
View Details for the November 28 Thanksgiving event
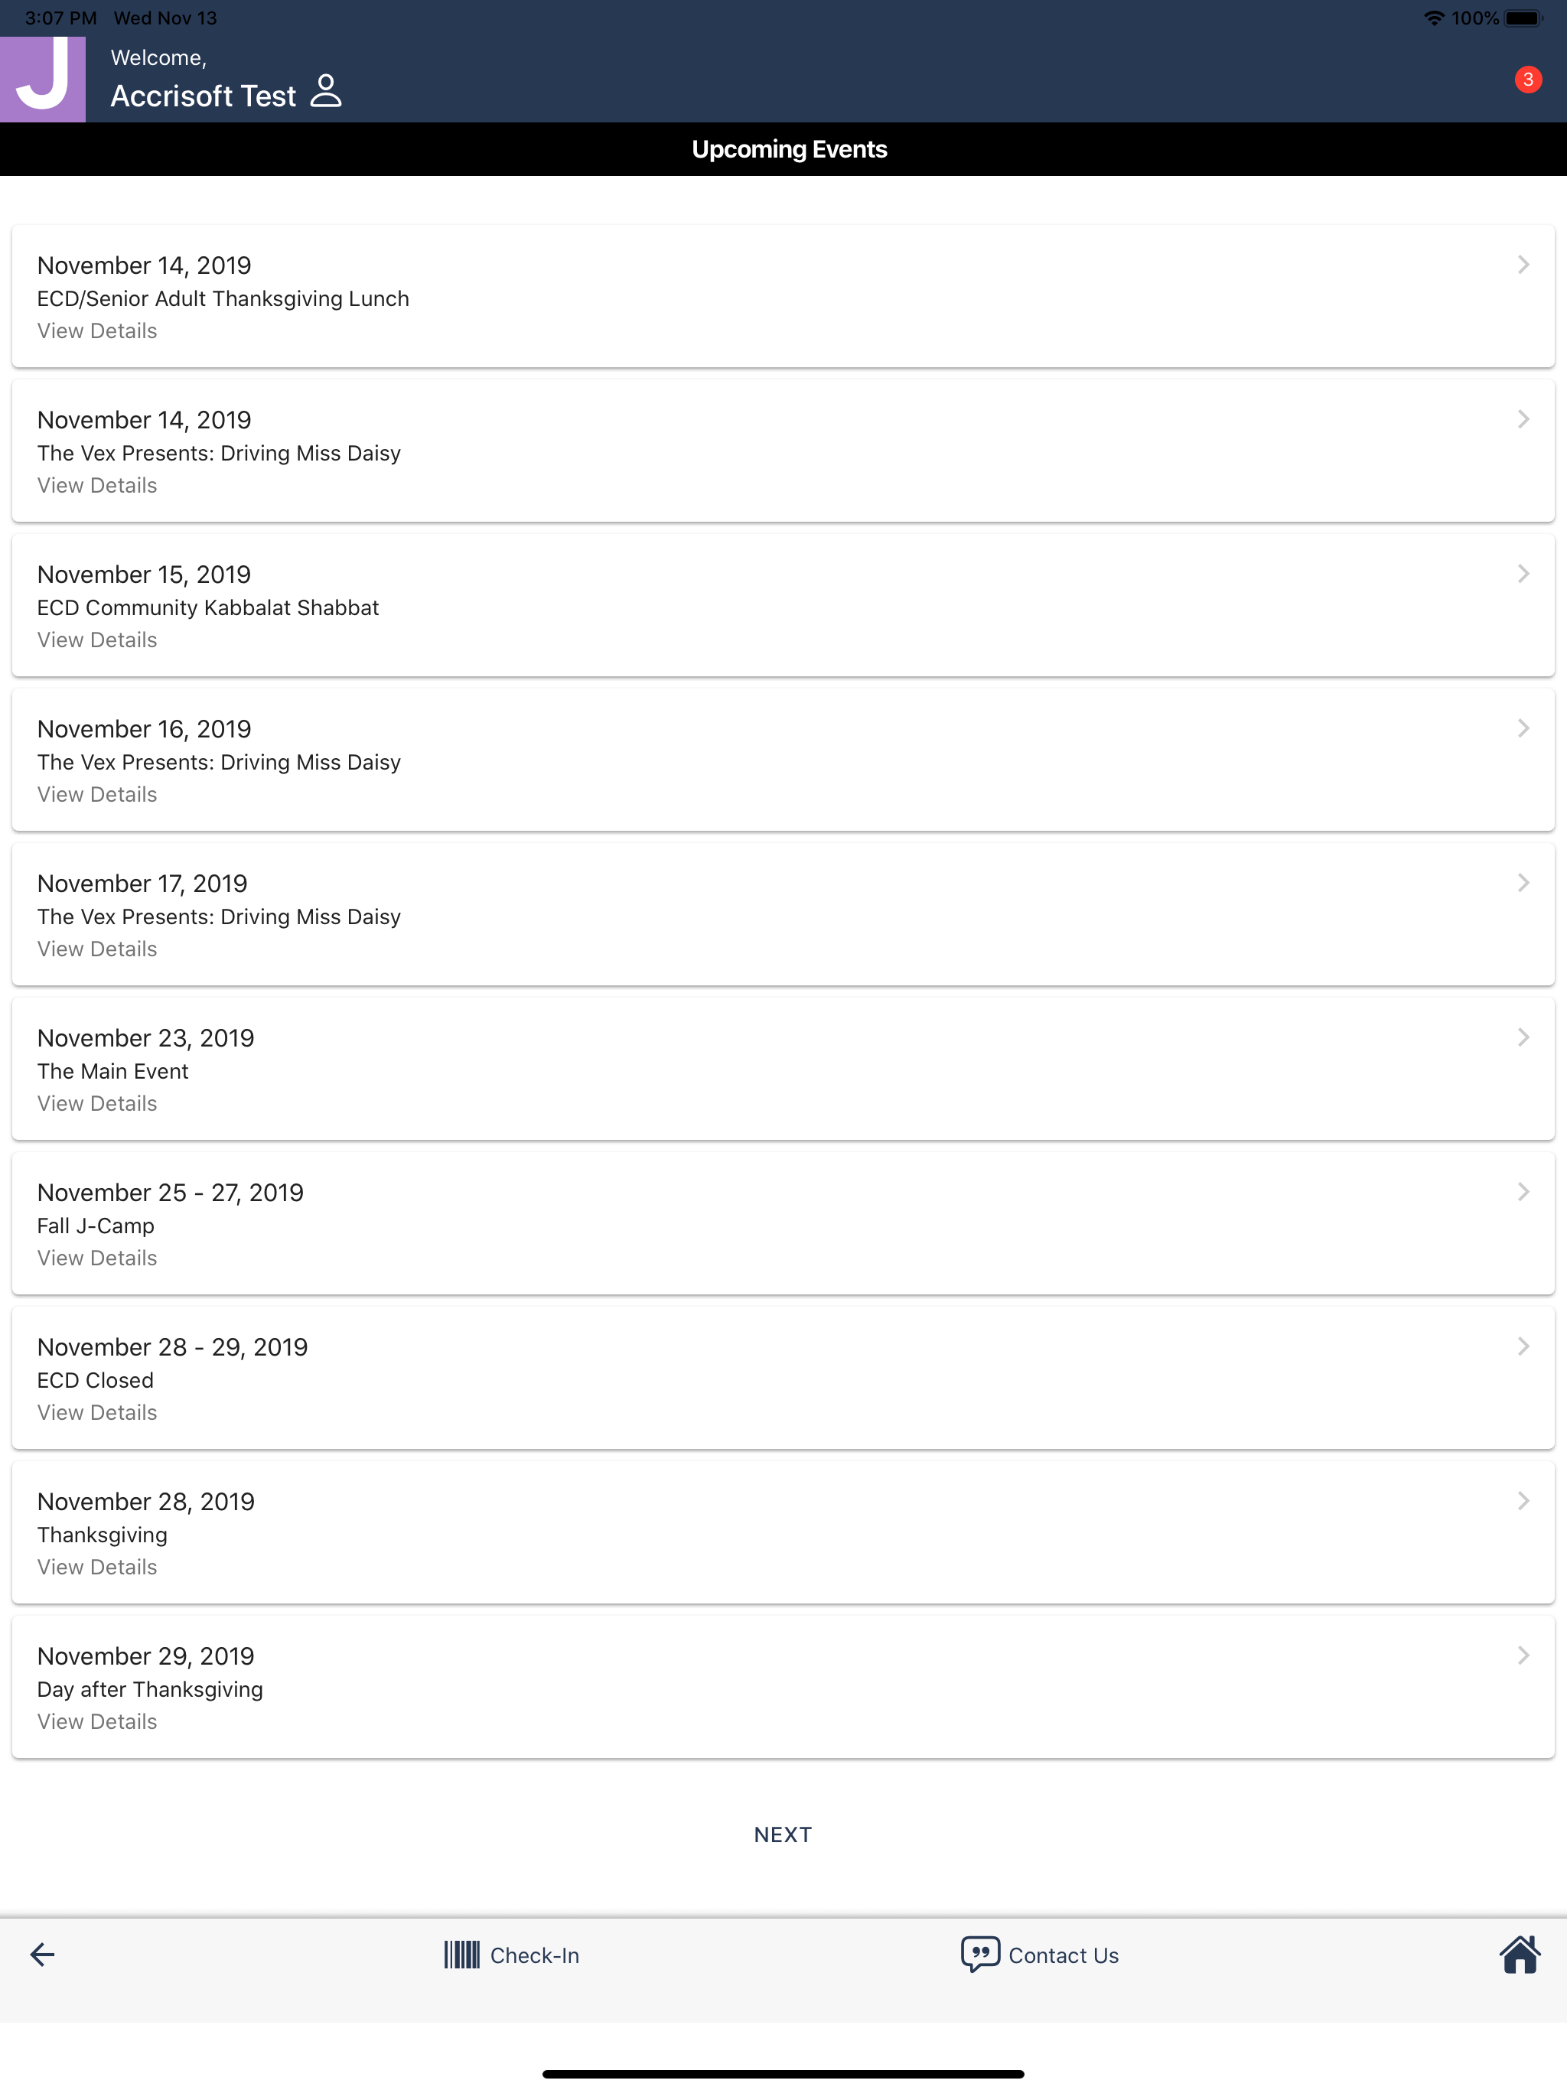pyautogui.click(x=97, y=1567)
